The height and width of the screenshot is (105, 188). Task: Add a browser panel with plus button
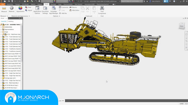click(9, 18)
